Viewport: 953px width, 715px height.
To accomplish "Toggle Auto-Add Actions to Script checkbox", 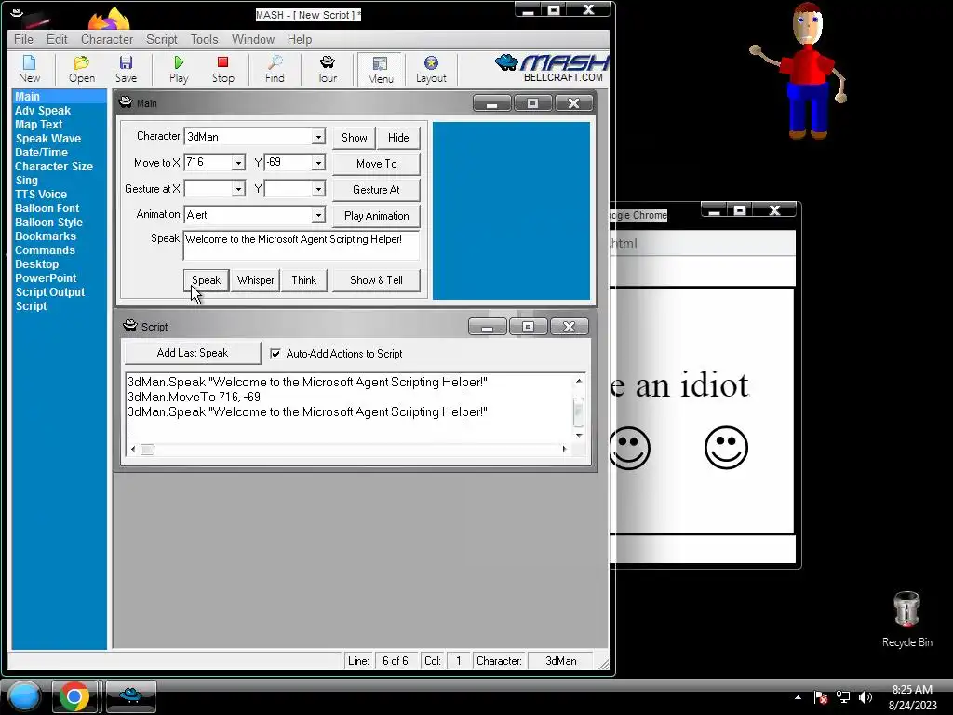I will coord(275,353).
